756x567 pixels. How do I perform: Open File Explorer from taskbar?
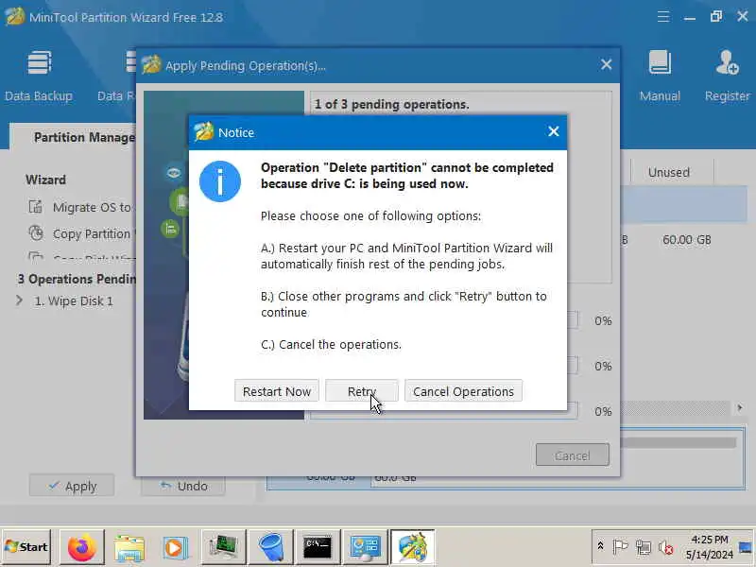click(x=129, y=547)
